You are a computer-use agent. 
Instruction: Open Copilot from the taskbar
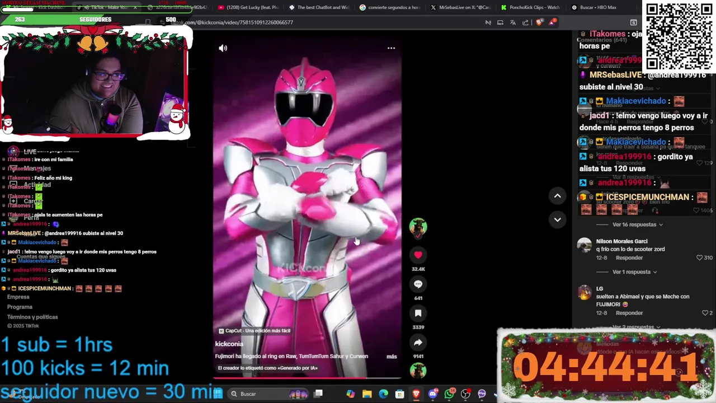click(x=350, y=394)
